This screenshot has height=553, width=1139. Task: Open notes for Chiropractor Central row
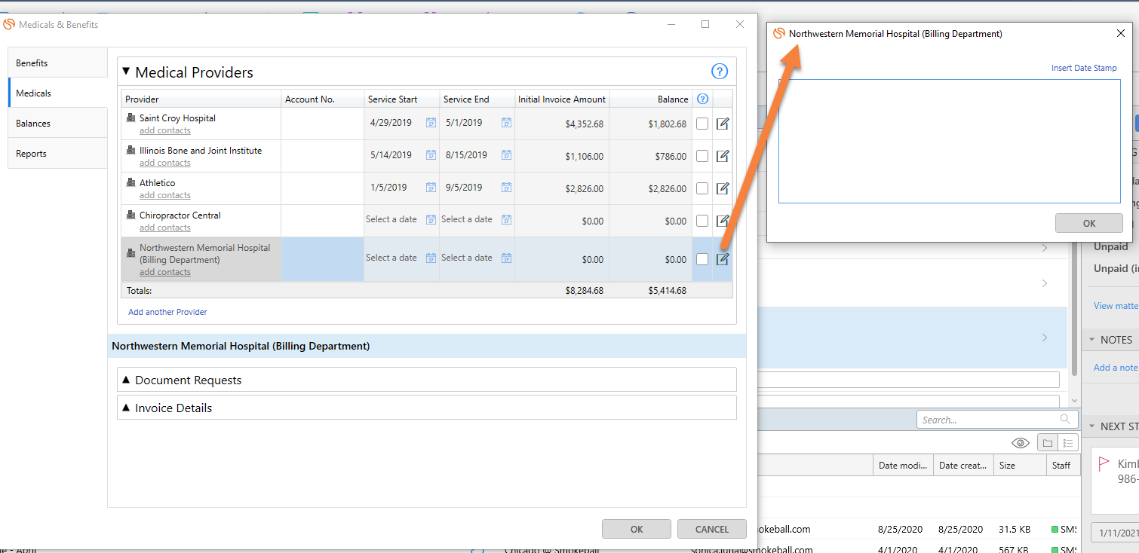pos(723,221)
